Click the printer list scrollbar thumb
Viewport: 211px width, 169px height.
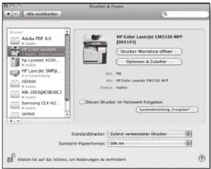tap(67, 67)
